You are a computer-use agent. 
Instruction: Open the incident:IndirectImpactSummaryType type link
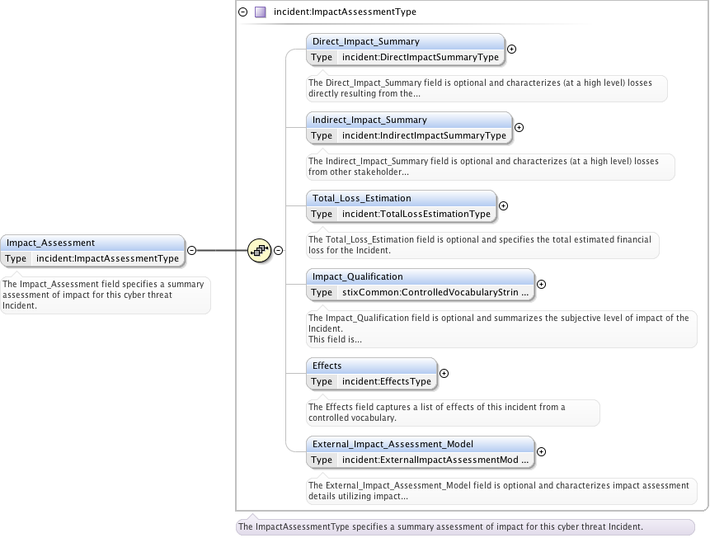click(x=424, y=136)
